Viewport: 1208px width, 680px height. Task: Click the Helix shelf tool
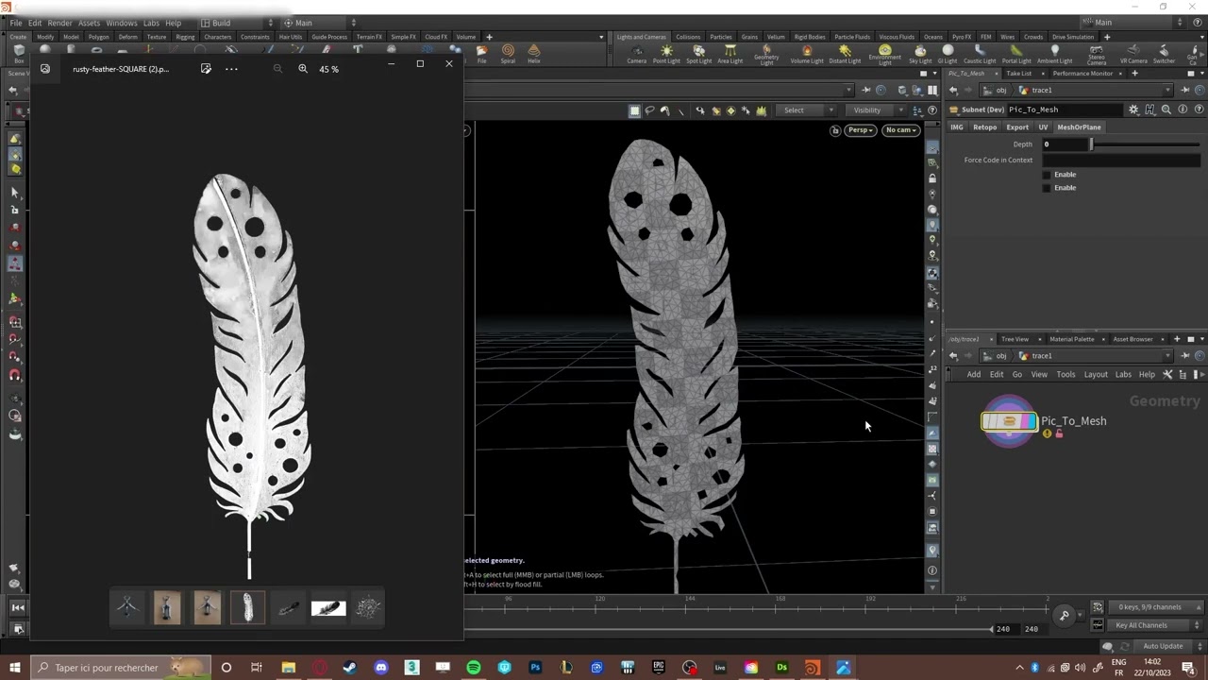[x=534, y=54]
